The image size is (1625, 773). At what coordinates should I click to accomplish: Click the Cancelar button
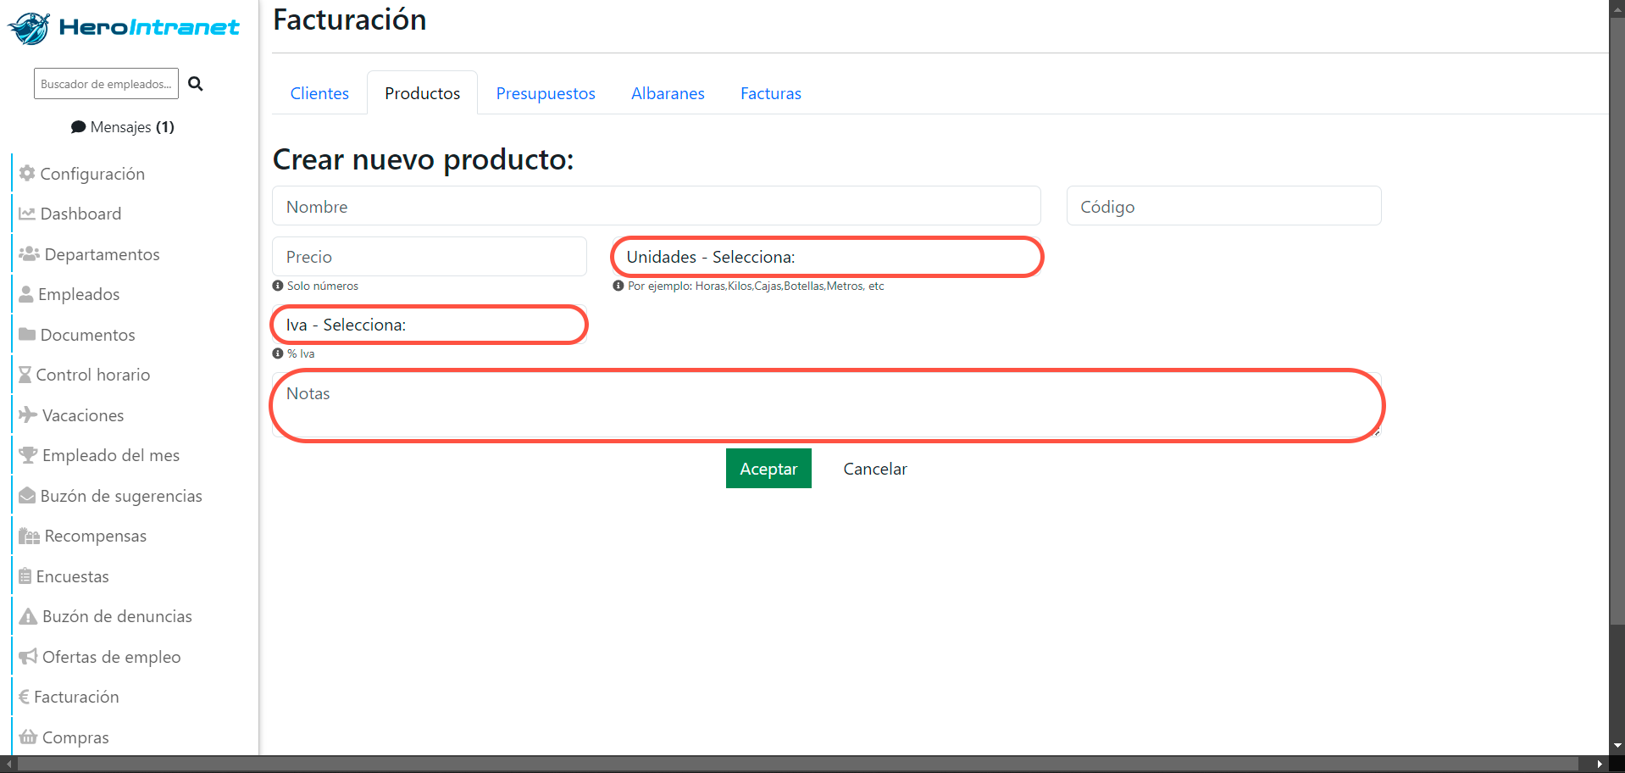click(875, 469)
